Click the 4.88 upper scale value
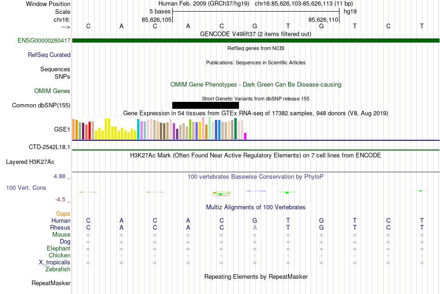The image size is (440, 294). coord(59,176)
